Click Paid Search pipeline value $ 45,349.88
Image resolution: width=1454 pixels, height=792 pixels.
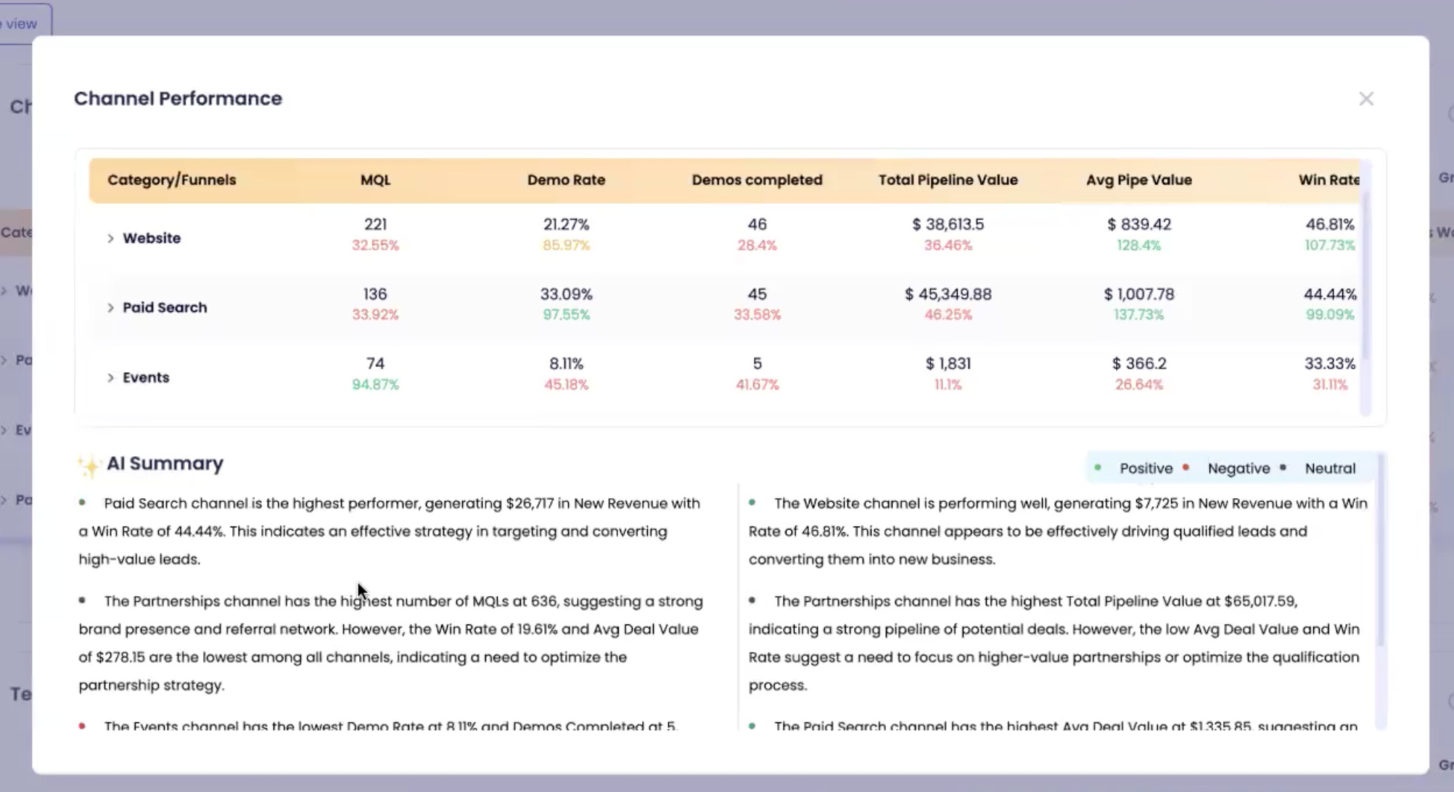(948, 294)
